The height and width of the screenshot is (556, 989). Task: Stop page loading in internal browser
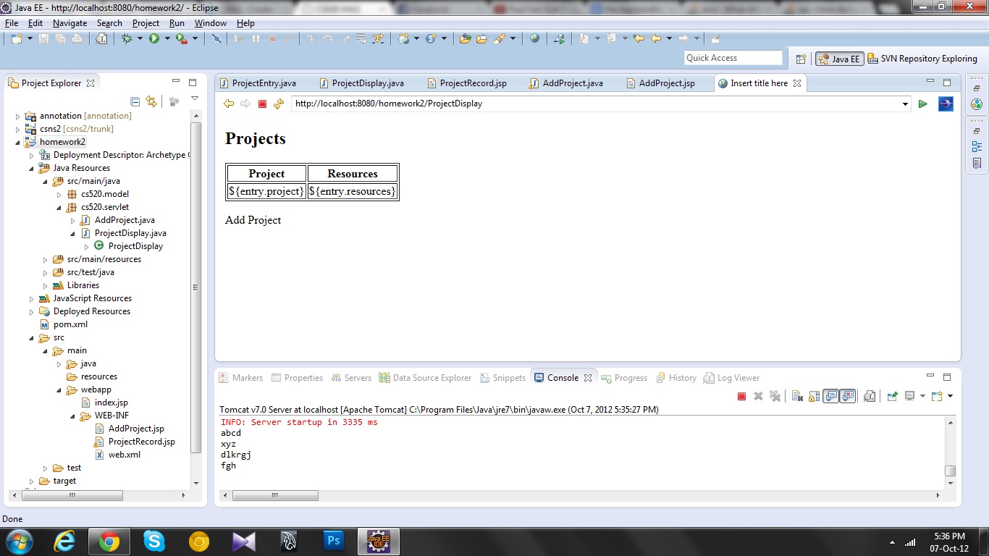pos(262,104)
